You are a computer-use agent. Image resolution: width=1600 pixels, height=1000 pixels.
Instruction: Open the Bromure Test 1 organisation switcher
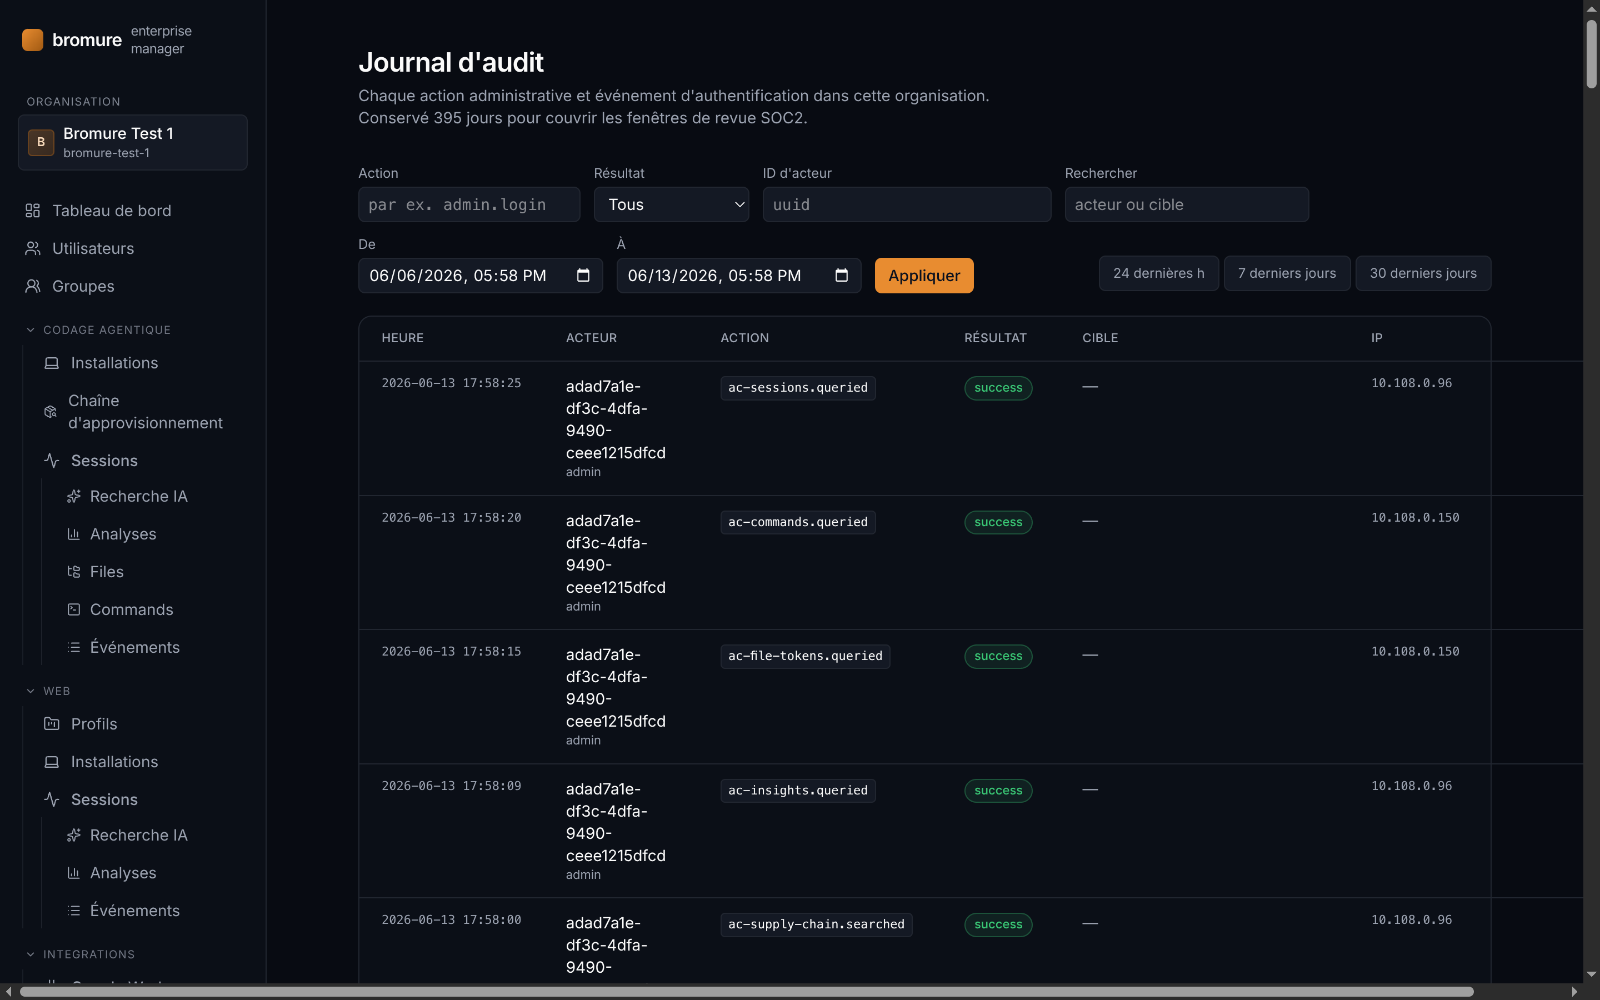pos(133,142)
